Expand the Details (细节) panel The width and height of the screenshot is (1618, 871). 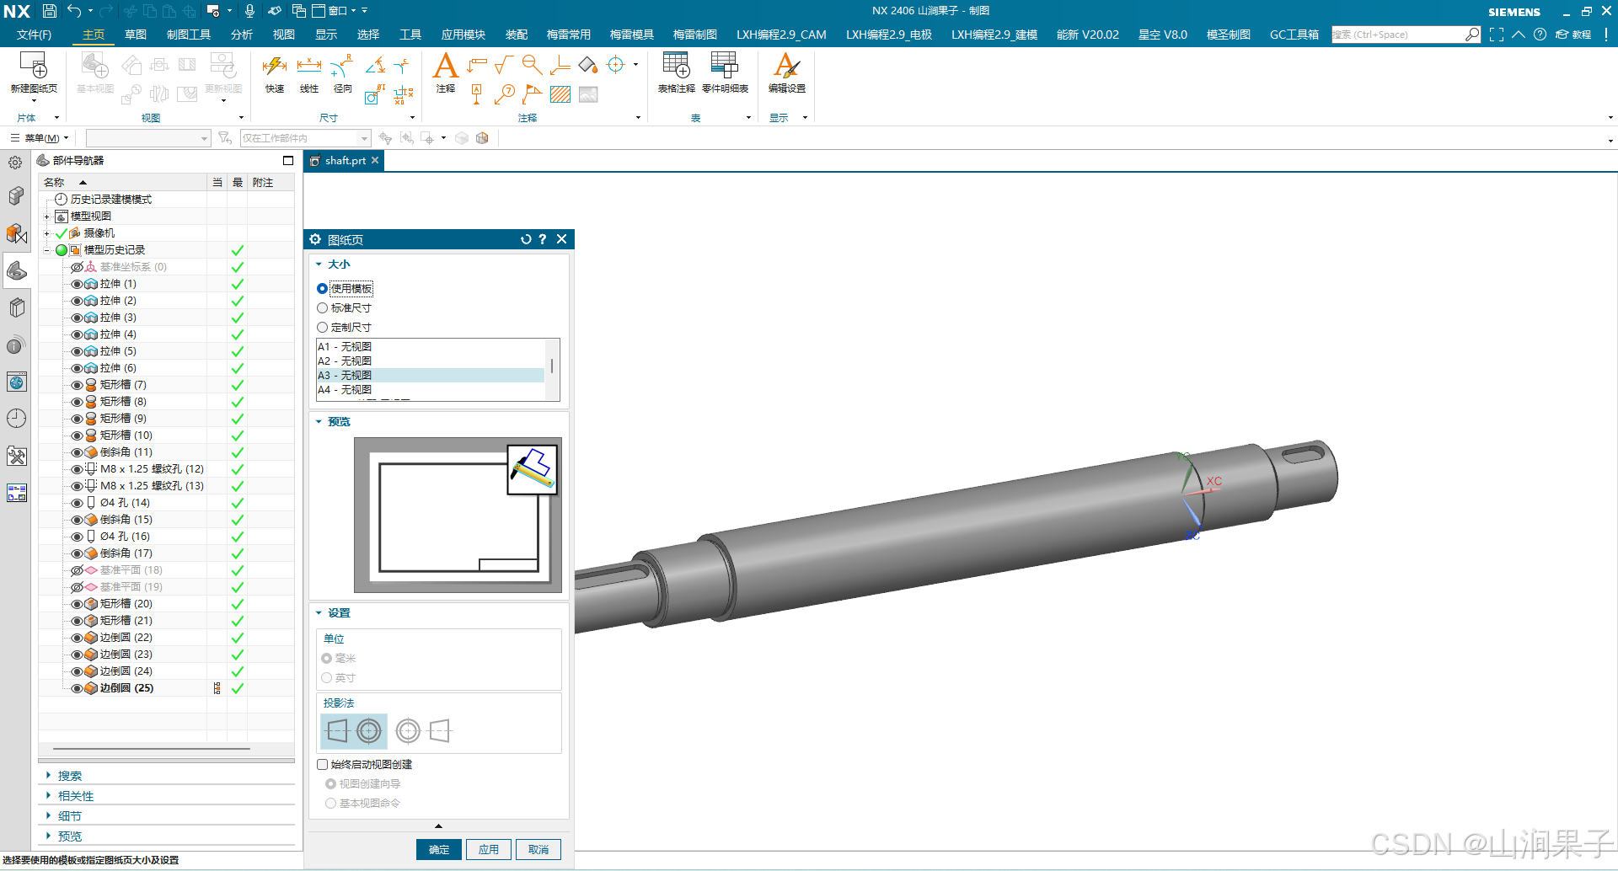click(49, 816)
